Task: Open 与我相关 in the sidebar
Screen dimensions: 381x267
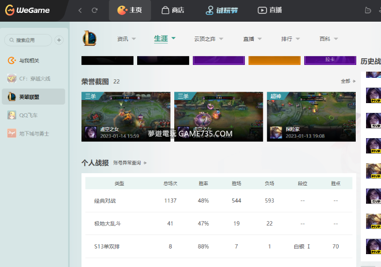Action: point(28,60)
